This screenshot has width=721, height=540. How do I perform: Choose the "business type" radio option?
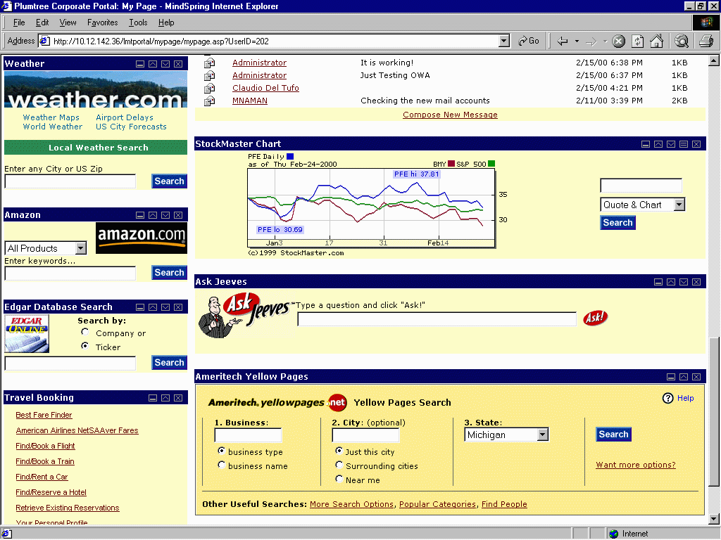[x=222, y=451]
